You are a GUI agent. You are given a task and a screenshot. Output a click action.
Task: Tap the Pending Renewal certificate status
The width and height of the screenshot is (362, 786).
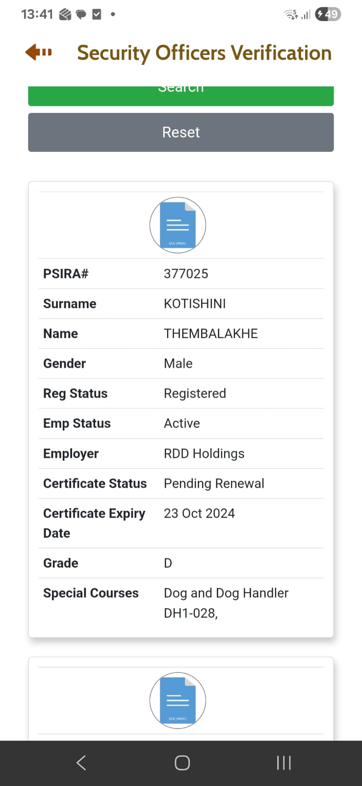click(x=214, y=483)
